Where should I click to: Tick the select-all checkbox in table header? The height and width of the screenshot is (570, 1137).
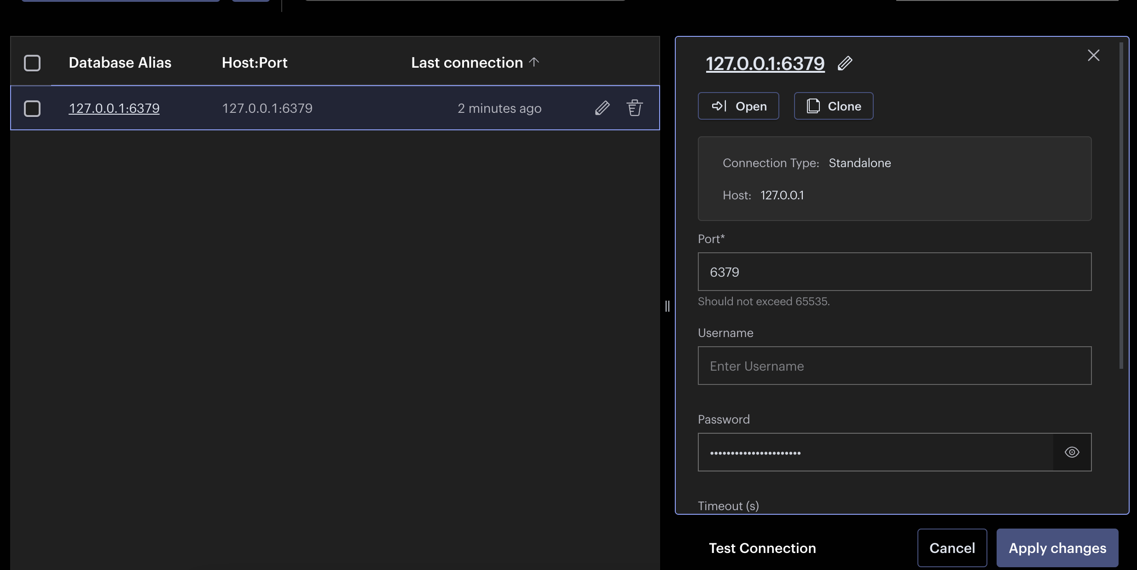[x=32, y=63]
